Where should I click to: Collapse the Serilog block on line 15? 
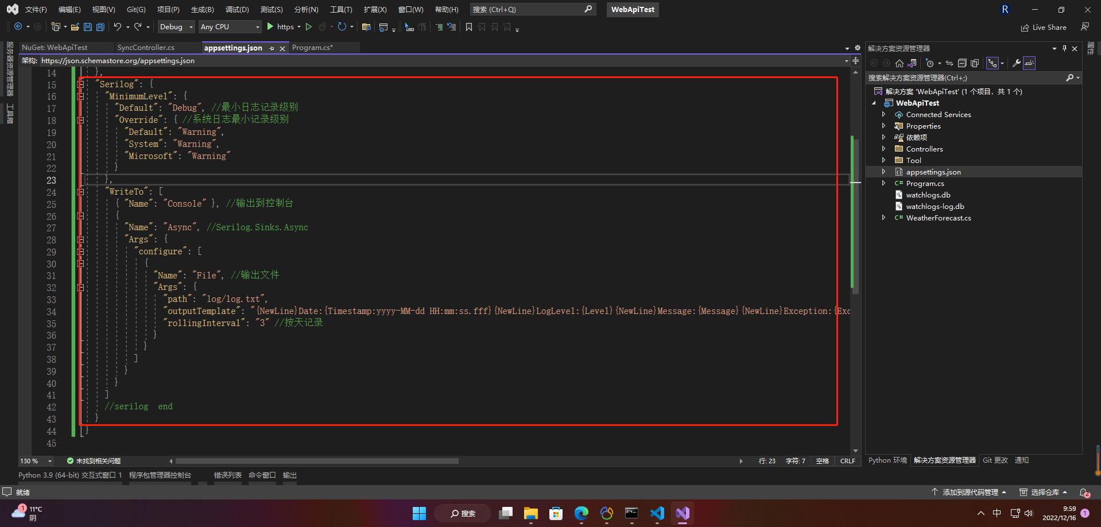tap(81, 84)
